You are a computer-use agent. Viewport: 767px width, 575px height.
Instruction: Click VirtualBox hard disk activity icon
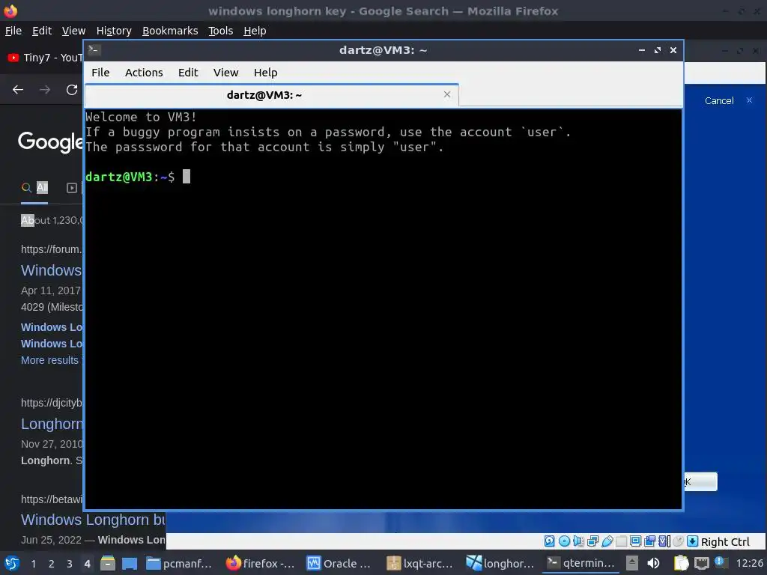[x=549, y=541]
